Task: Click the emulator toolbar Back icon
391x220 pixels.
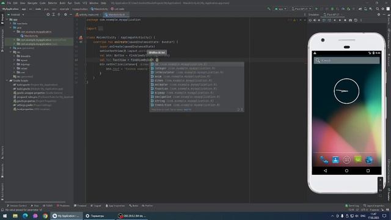Action: [335, 20]
